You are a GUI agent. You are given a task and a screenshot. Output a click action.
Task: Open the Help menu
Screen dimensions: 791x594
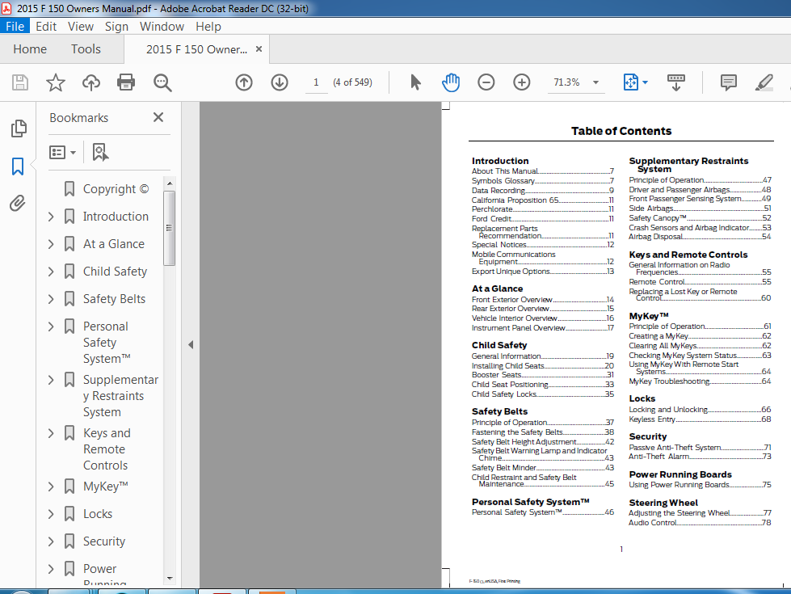[x=208, y=26]
